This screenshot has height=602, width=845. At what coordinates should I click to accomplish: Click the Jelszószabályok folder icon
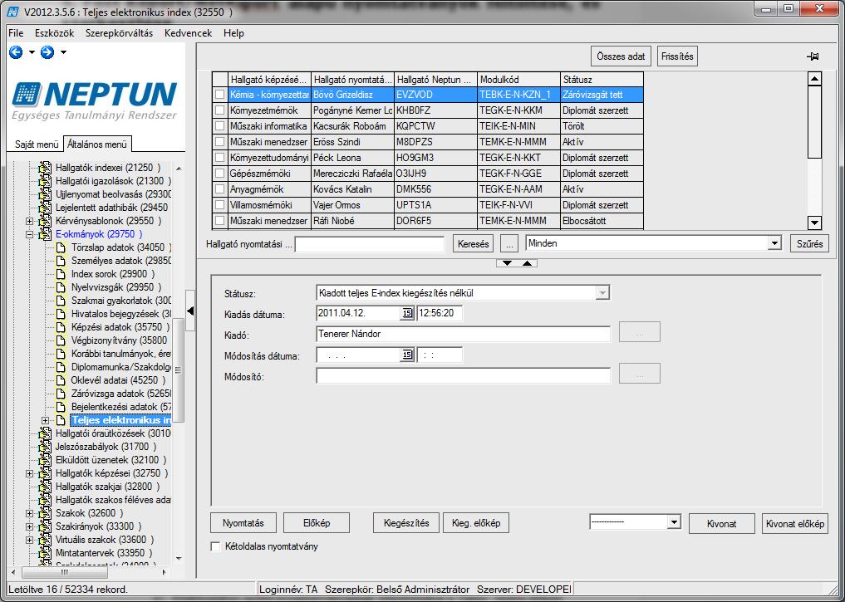[x=45, y=447]
